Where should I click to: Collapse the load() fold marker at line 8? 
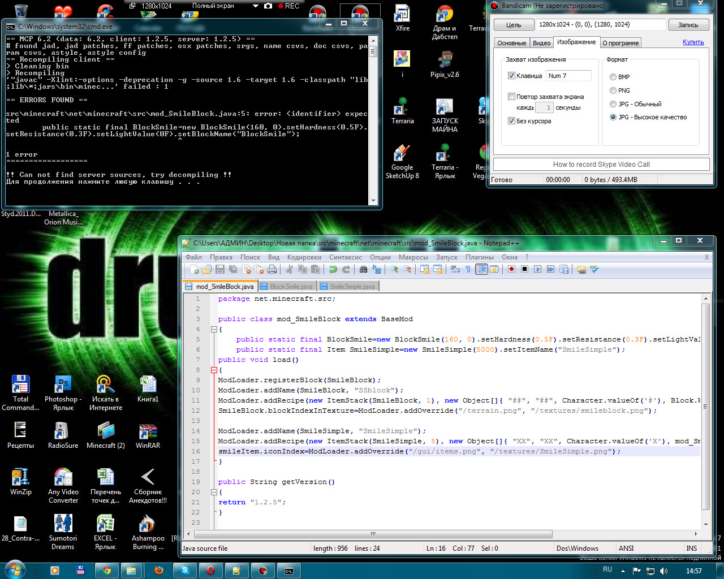(x=214, y=370)
